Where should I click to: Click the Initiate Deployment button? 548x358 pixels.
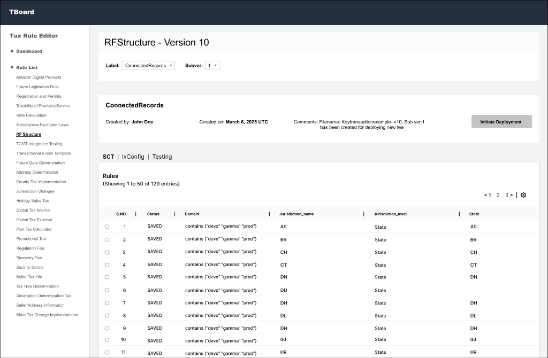point(501,122)
